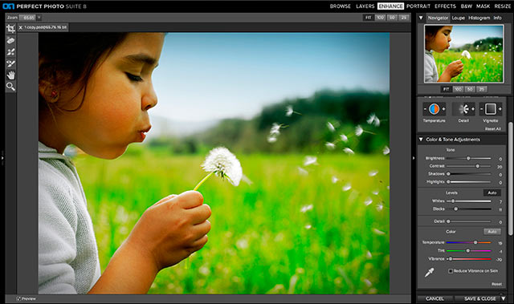Screen dimensions: 514x304
Task: Click the Zoom value input field
Action: tap(27, 18)
